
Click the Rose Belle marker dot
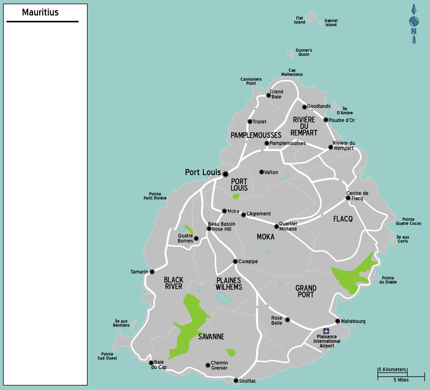tap(287, 320)
